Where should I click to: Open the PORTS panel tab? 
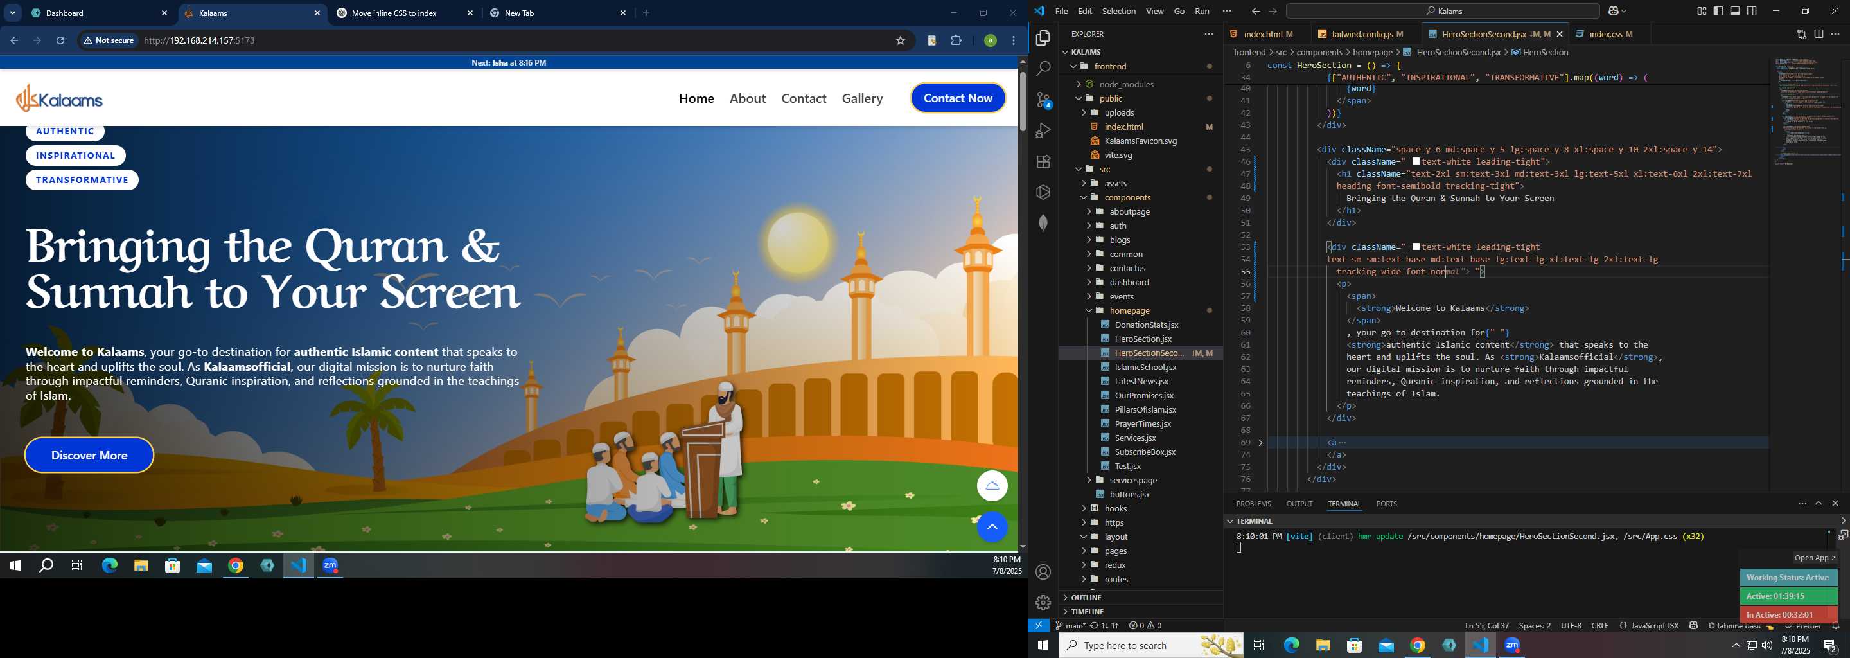(x=1386, y=504)
